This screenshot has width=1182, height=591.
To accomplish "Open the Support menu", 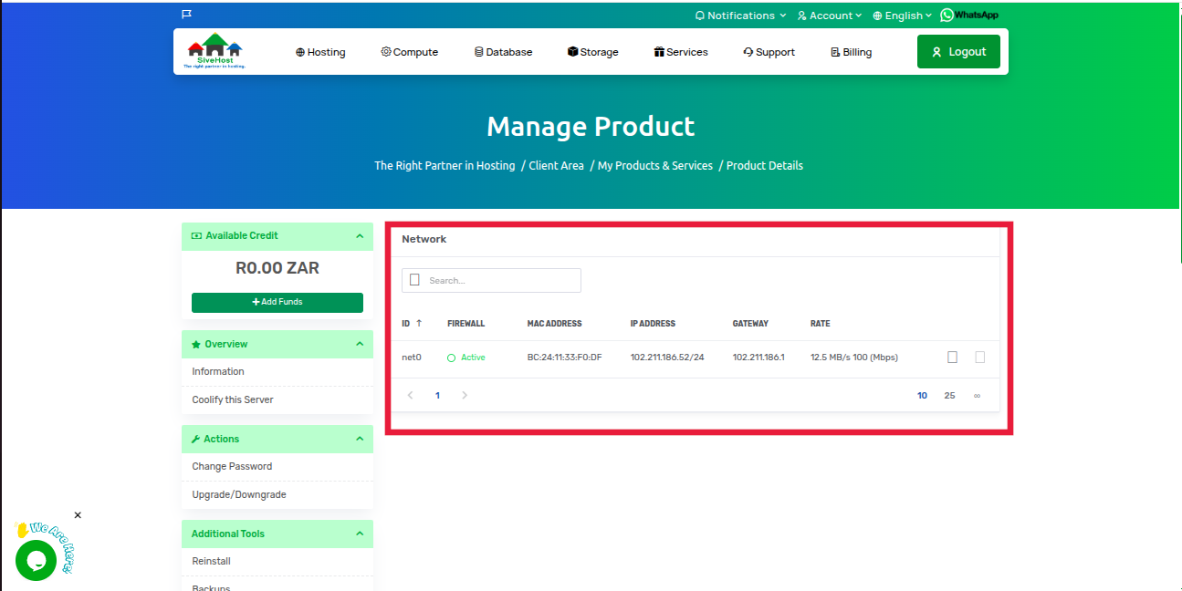I will click(769, 52).
